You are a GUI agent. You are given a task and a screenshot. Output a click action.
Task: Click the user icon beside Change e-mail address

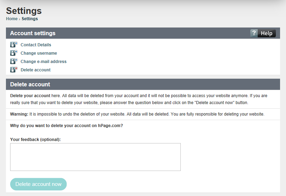point(14,61)
